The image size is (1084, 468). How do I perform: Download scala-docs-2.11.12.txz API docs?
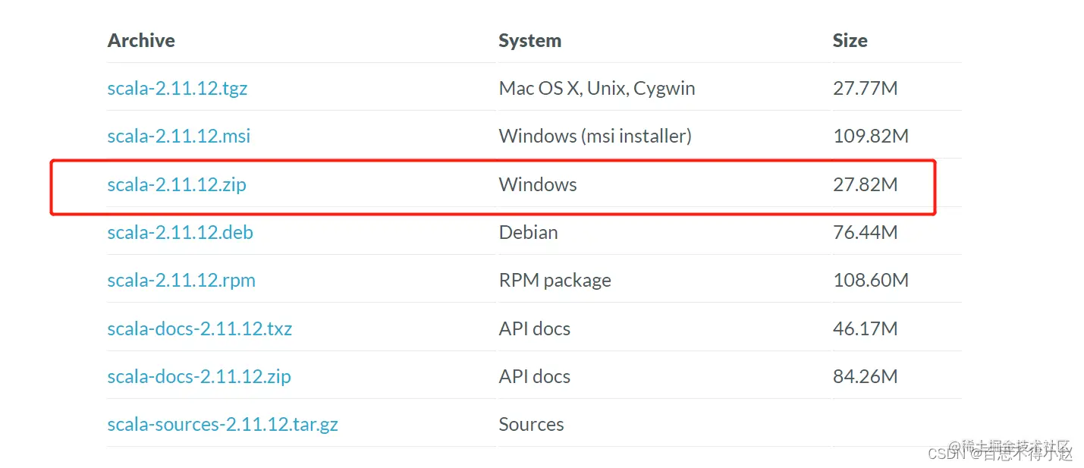(200, 328)
